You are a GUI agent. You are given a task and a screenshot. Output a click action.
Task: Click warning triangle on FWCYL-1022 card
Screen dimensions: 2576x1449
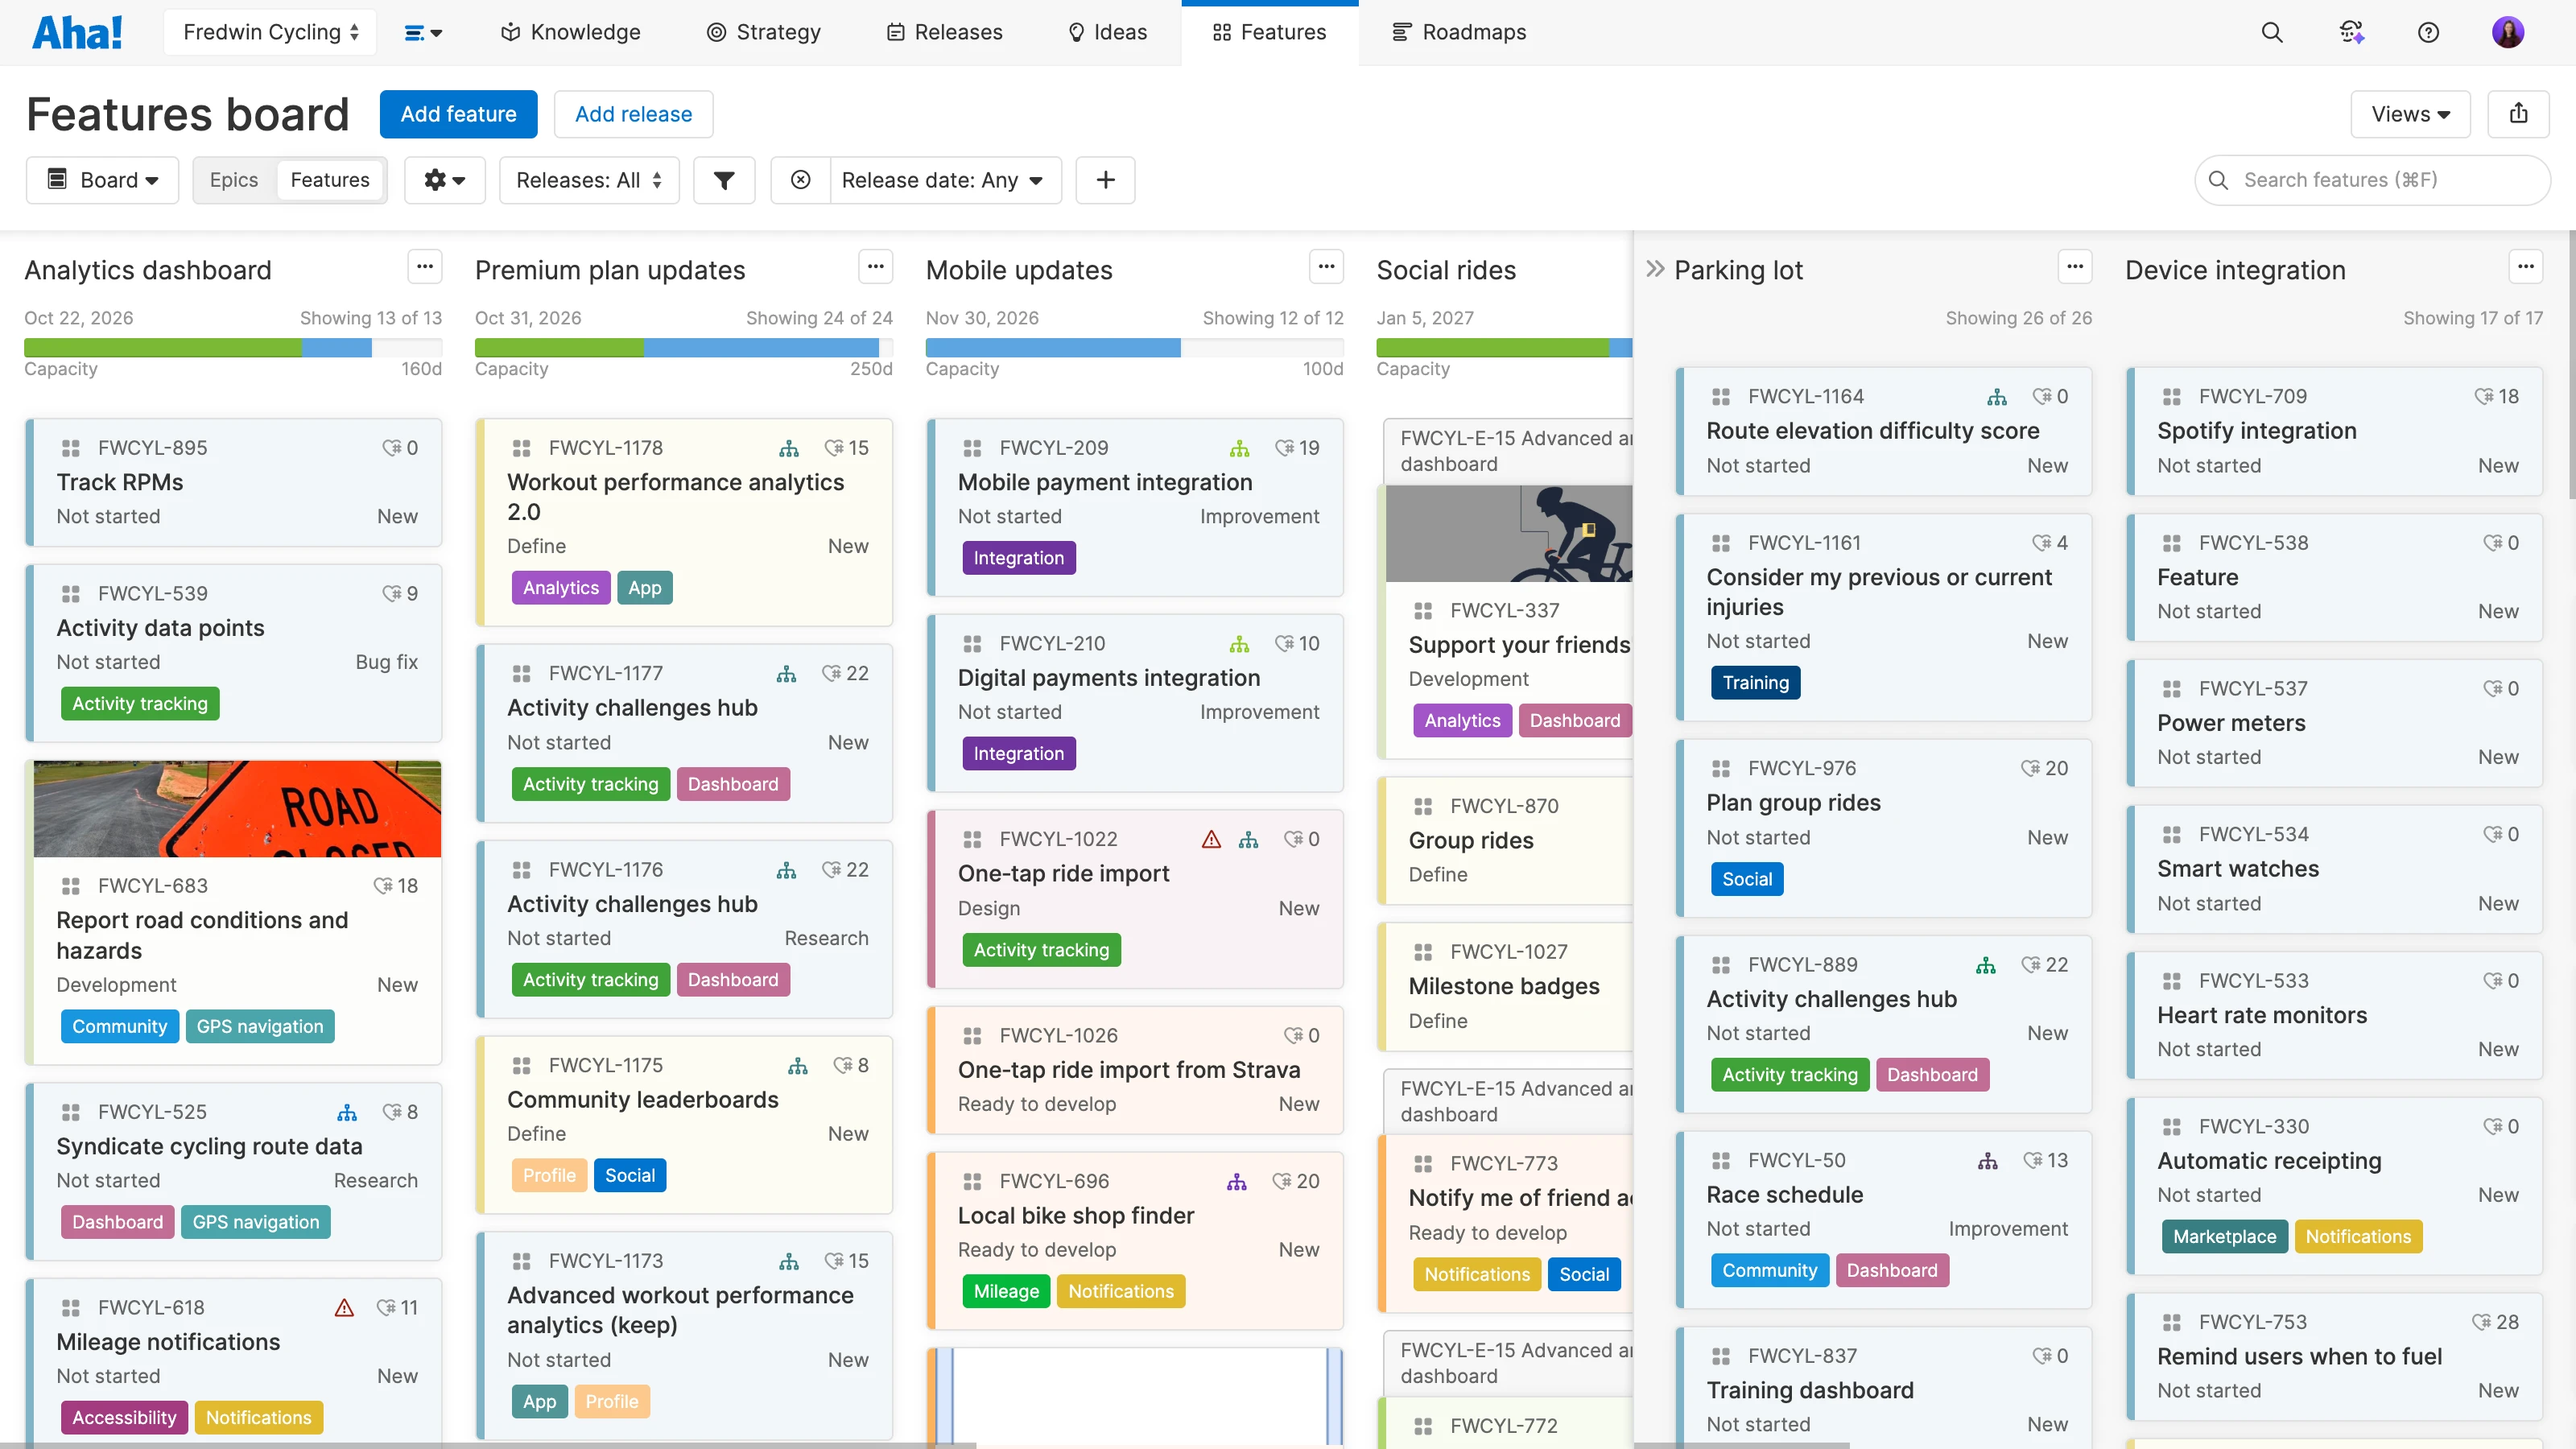tap(1211, 839)
